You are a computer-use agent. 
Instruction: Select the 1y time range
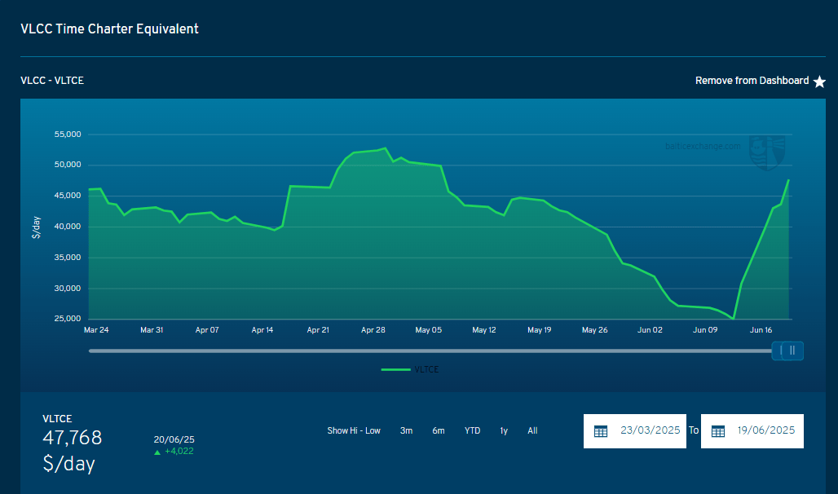coord(504,430)
